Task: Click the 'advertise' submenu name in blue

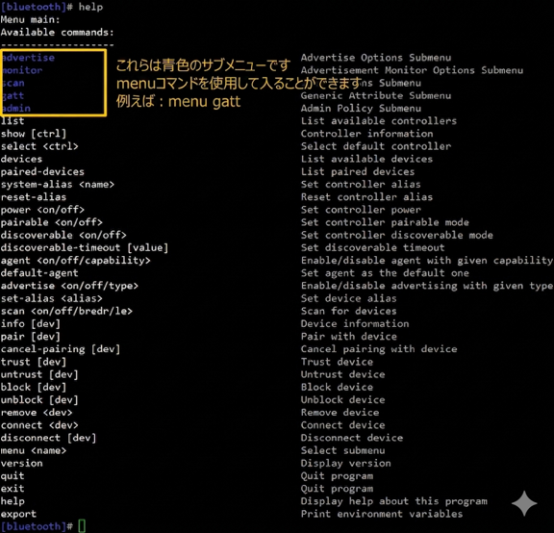Action: 29,58
